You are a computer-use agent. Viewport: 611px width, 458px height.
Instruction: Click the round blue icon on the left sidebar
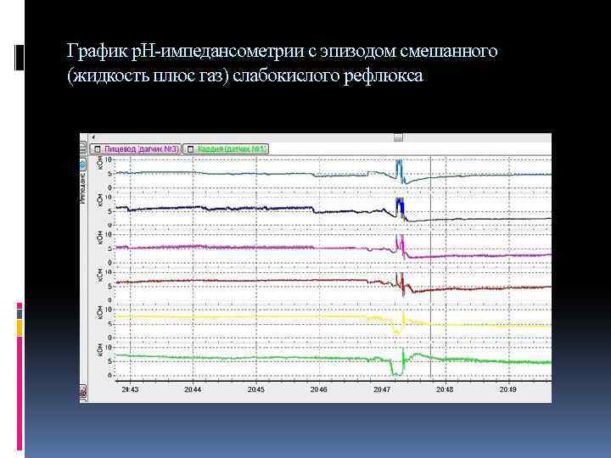[x=83, y=165]
